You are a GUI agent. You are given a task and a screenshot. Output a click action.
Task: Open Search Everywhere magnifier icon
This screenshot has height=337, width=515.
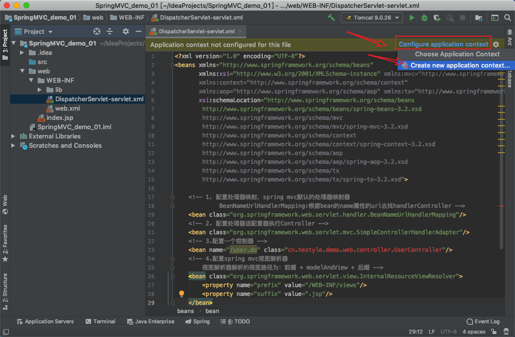coord(508,18)
